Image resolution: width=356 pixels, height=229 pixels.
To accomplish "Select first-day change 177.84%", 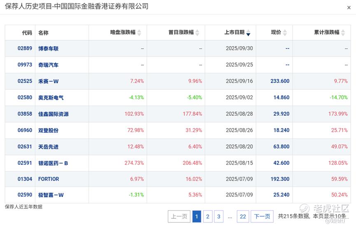I will [192, 114].
